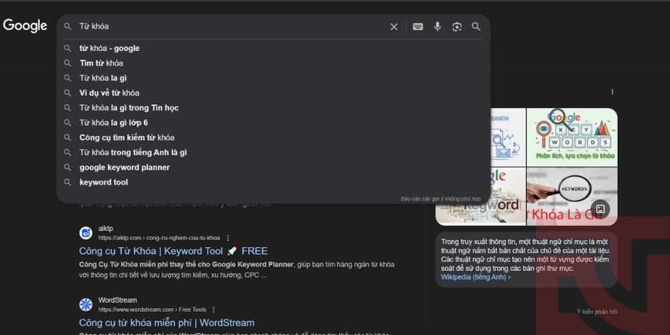Choose suggestion "keyword tool"
This screenshot has width=670, height=335.
273,182
